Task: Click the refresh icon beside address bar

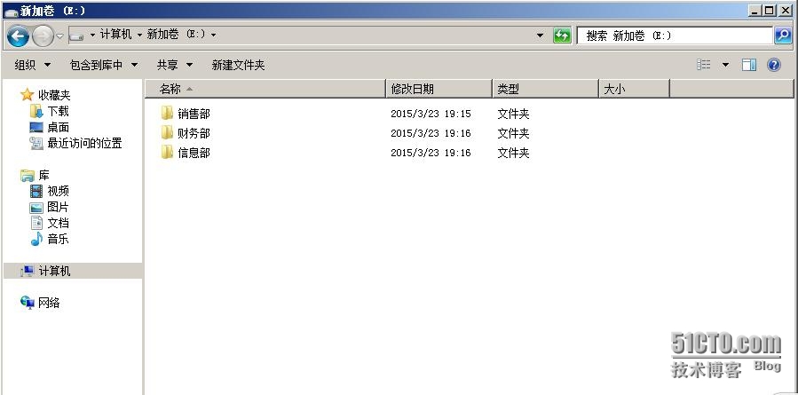Action: pos(562,36)
